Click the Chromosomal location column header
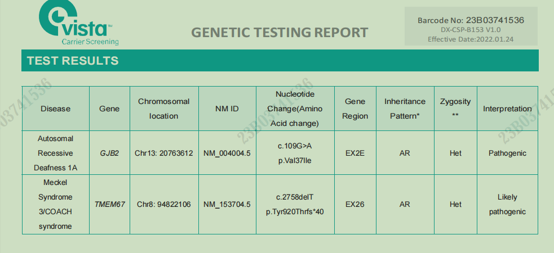554x253 pixels. (x=164, y=109)
